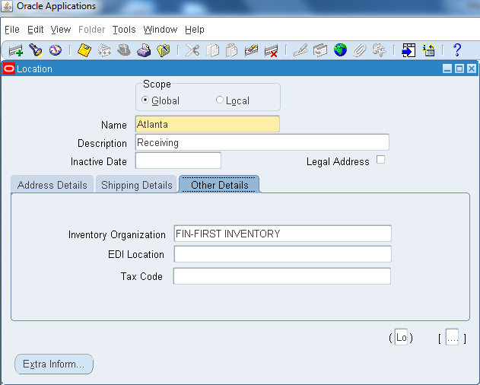Image resolution: width=480 pixels, height=385 pixels.
Task: Switch to the Address Details tab
Action: tap(52, 185)
